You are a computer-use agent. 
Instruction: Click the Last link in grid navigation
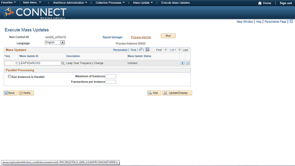185,50
